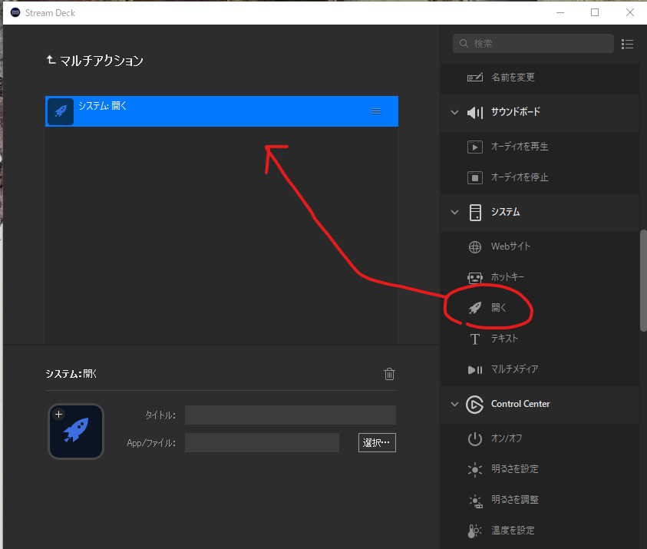Select the ホットキー keyboard icon
This screenshot has height=549, width=647.
tap(475, 277)
